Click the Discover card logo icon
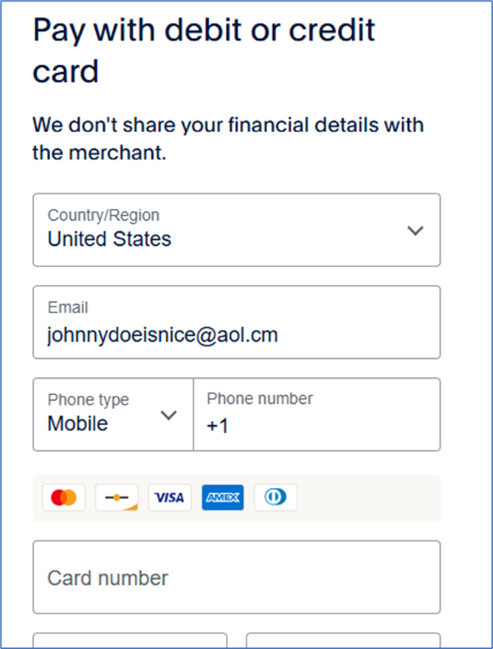Viewport: 493px width, 649px height. point(117,498)
